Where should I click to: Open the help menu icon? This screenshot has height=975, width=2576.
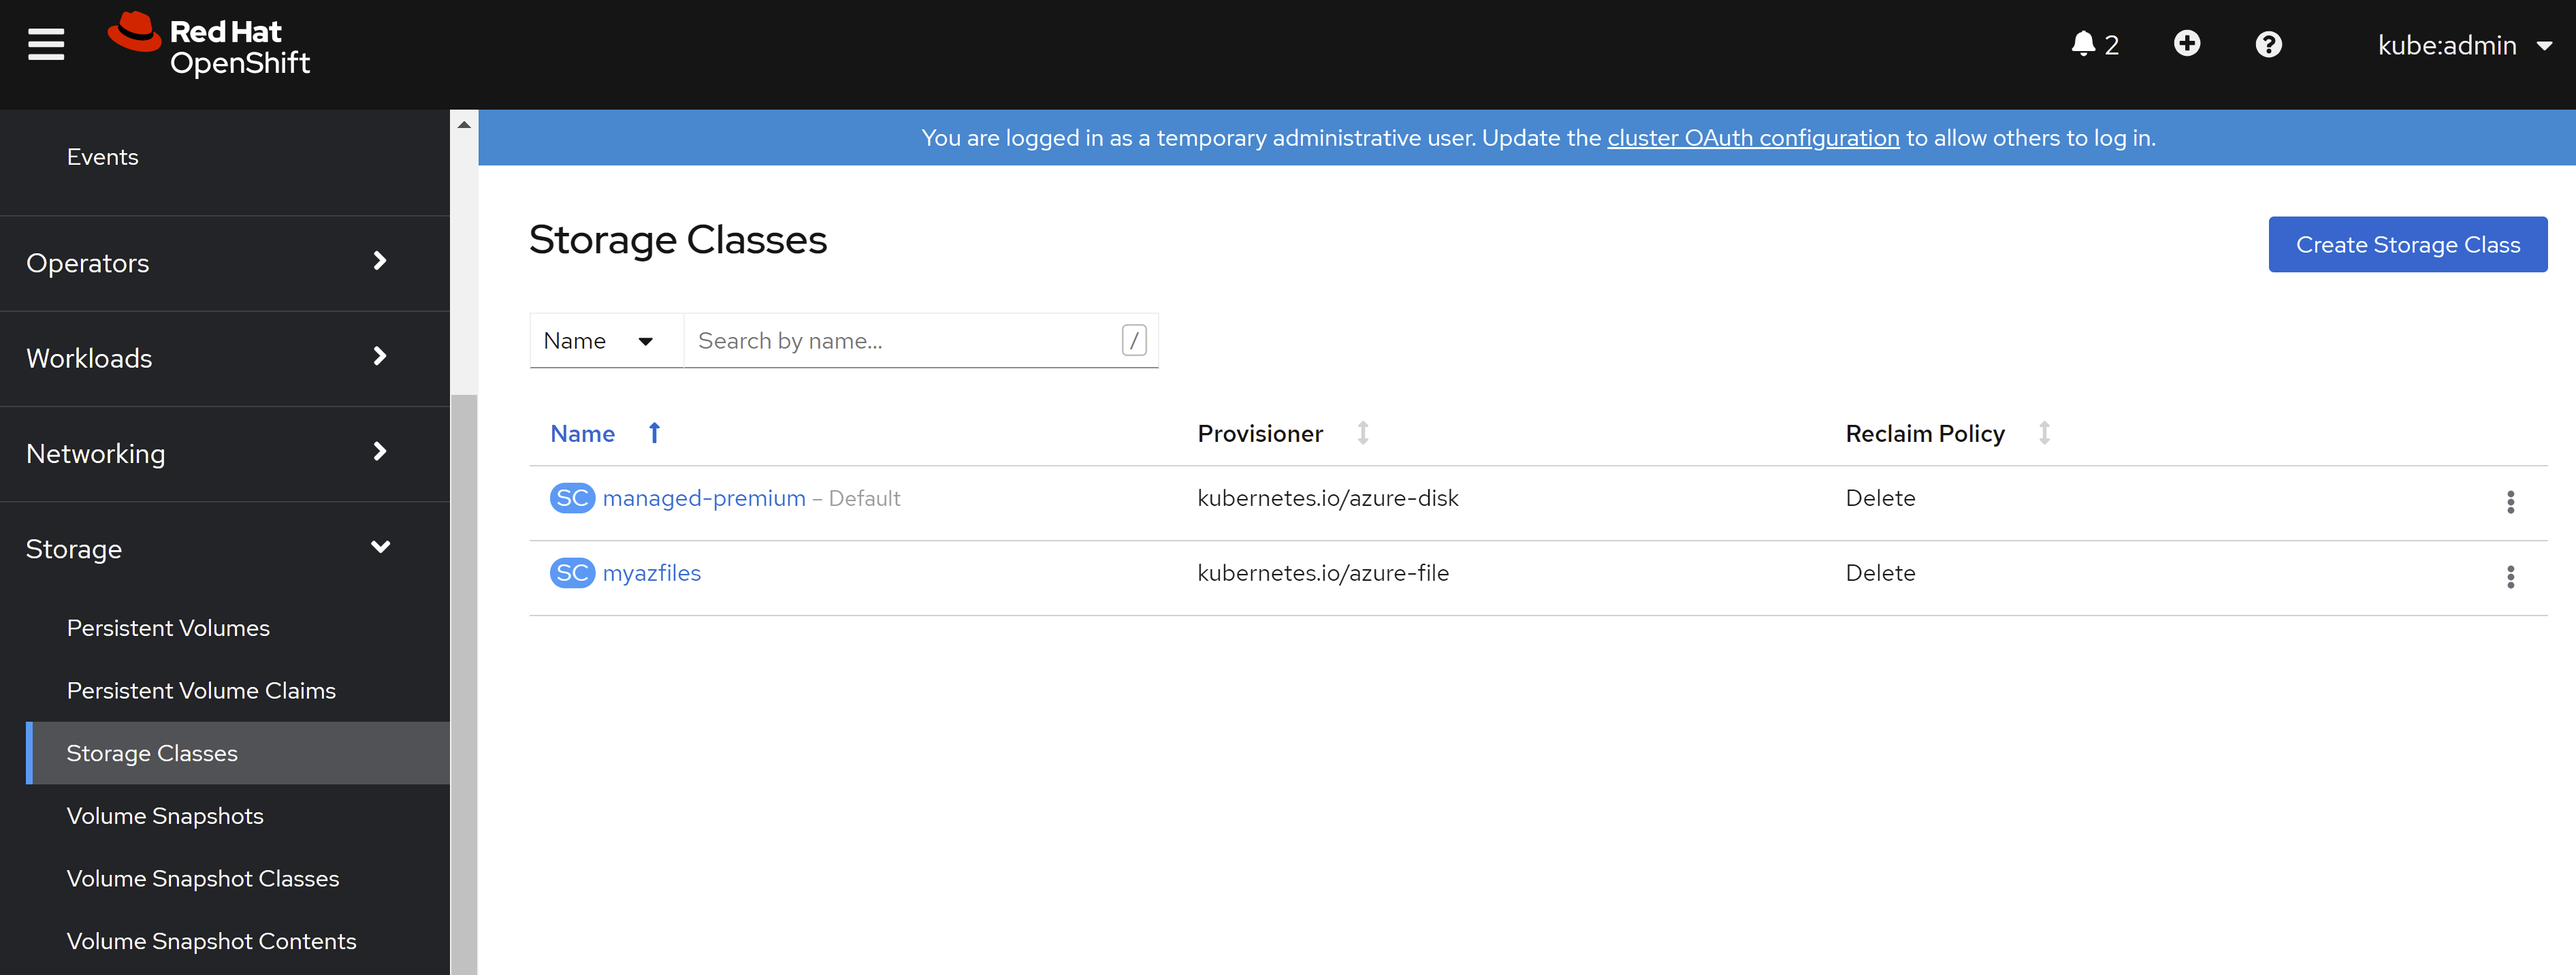(2268, 44)
